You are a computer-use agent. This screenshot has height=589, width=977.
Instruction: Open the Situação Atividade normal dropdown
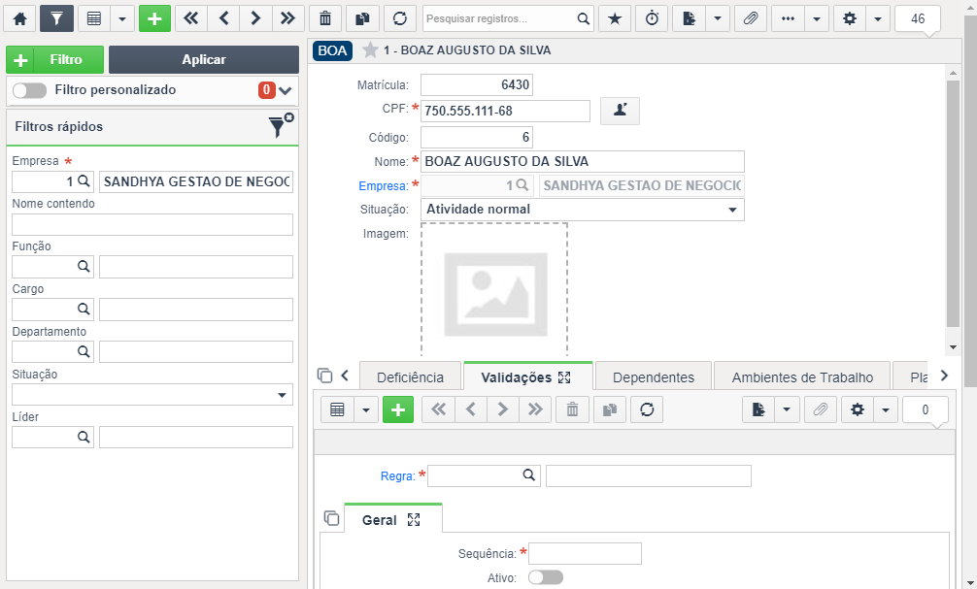pyautogui.click(x=583, y=210)
